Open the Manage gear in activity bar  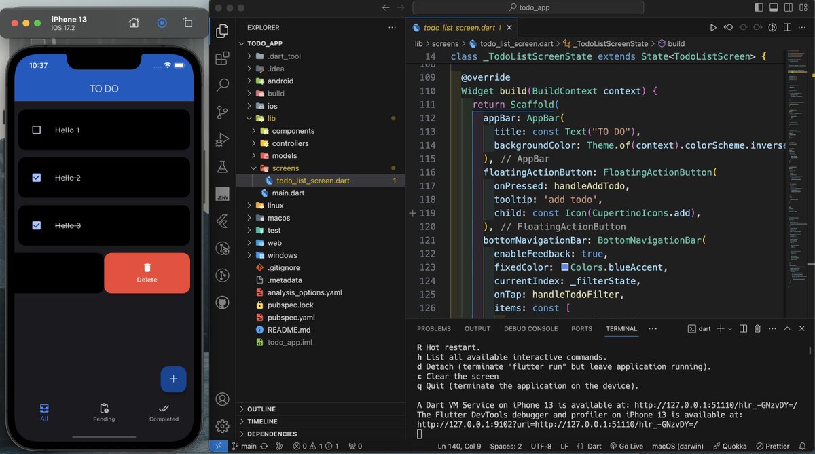tap(222, 426)
